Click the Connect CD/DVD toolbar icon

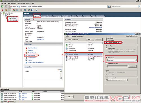pyautogui.click(x=36, y=10)
